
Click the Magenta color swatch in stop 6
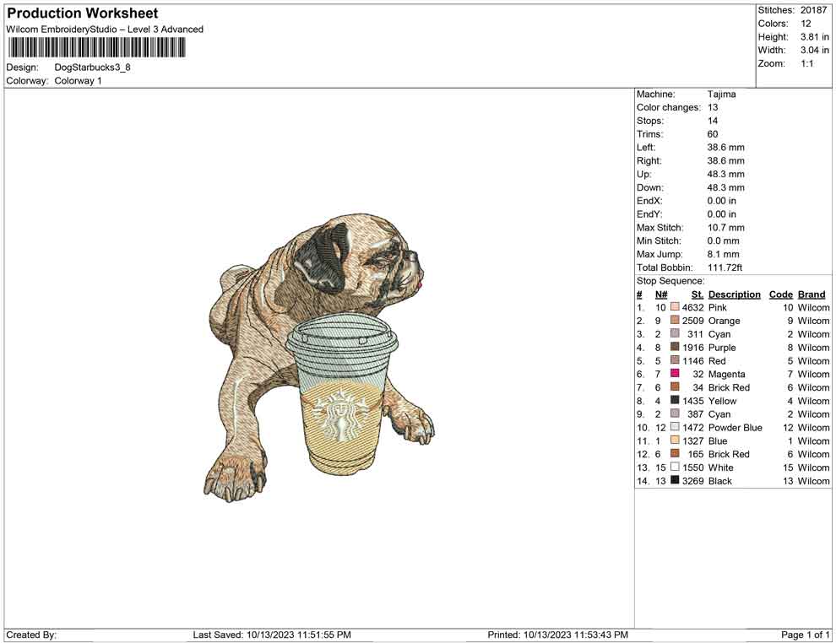coord(675,374)
